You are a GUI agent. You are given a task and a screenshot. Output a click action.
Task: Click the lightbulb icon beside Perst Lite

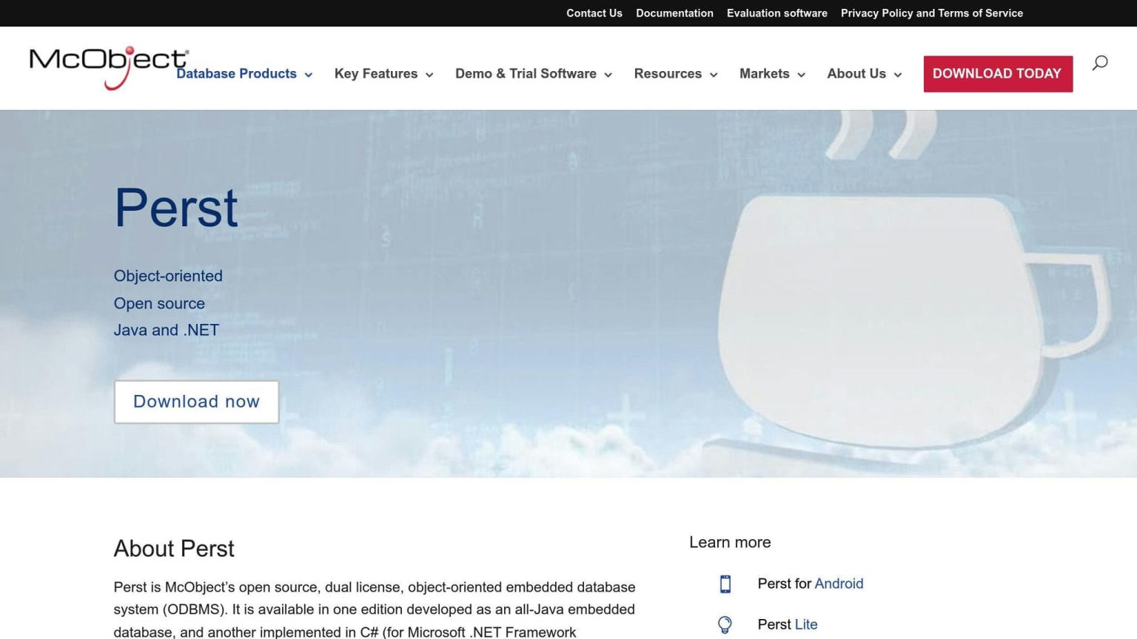pyautogui.click(x=725, y=625)
